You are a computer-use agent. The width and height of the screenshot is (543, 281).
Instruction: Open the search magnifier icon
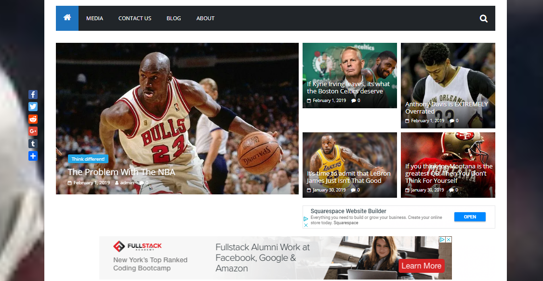click(483, 19)
